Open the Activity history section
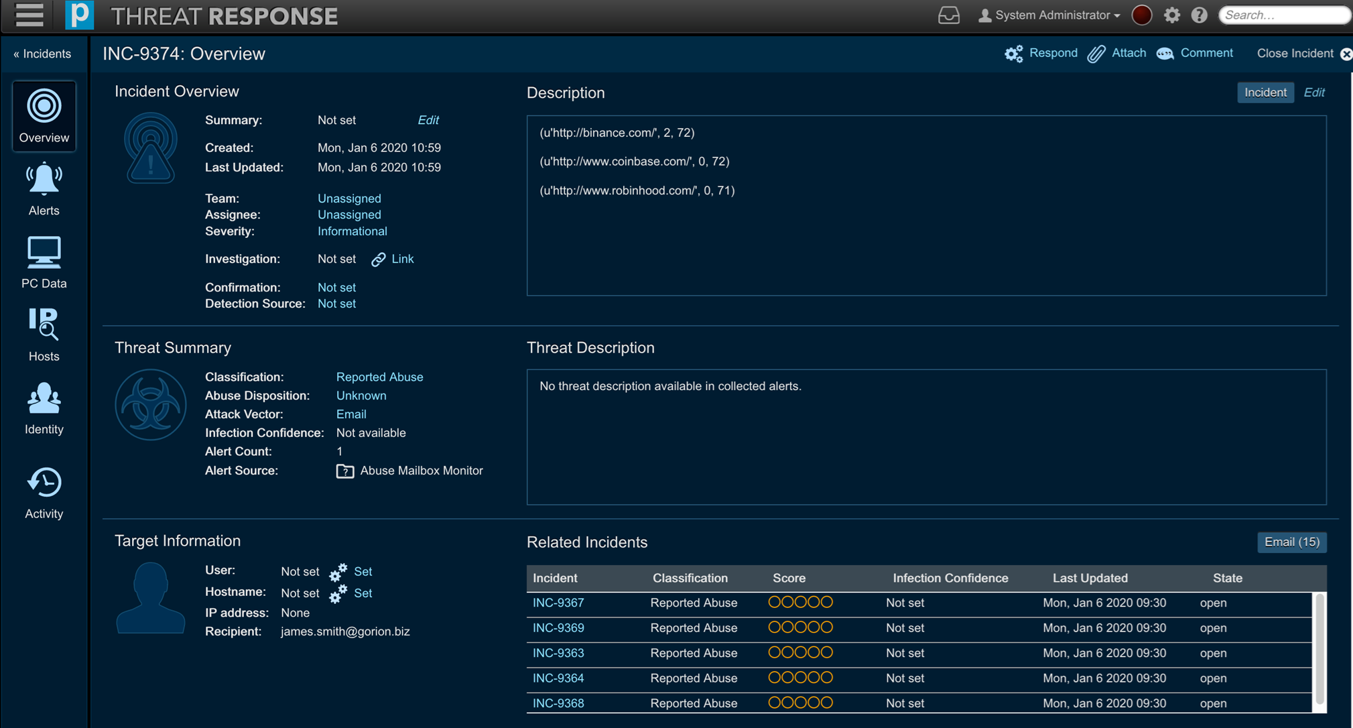Image resolution: width=1353 pixels, height=728 pixels. [44, 493]
